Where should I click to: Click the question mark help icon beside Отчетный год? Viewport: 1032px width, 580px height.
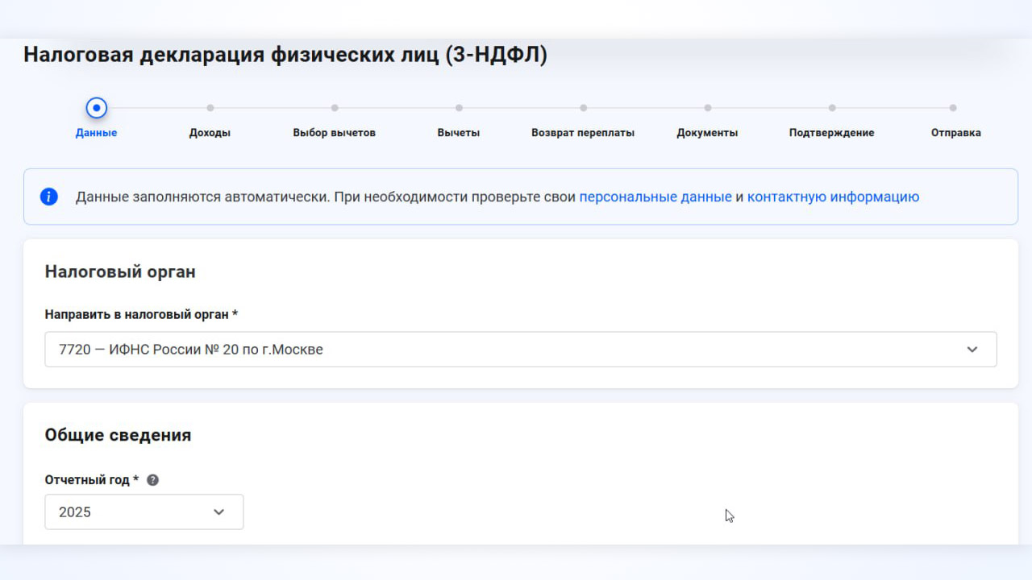[152, 480]
